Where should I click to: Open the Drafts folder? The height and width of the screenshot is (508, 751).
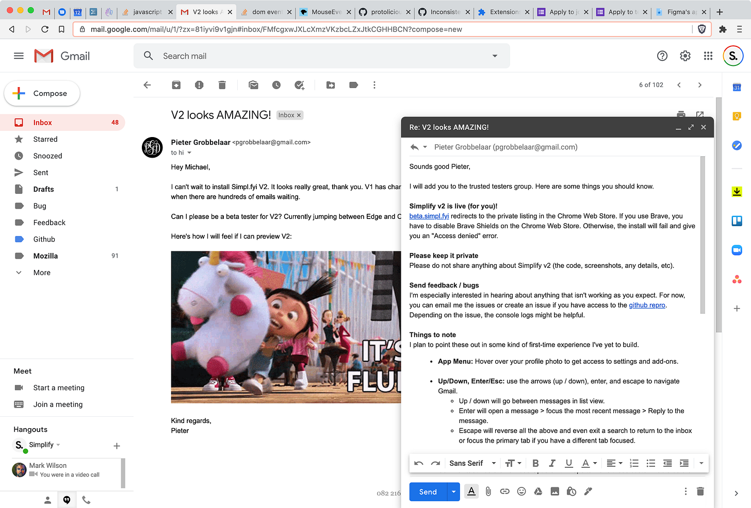62,189
